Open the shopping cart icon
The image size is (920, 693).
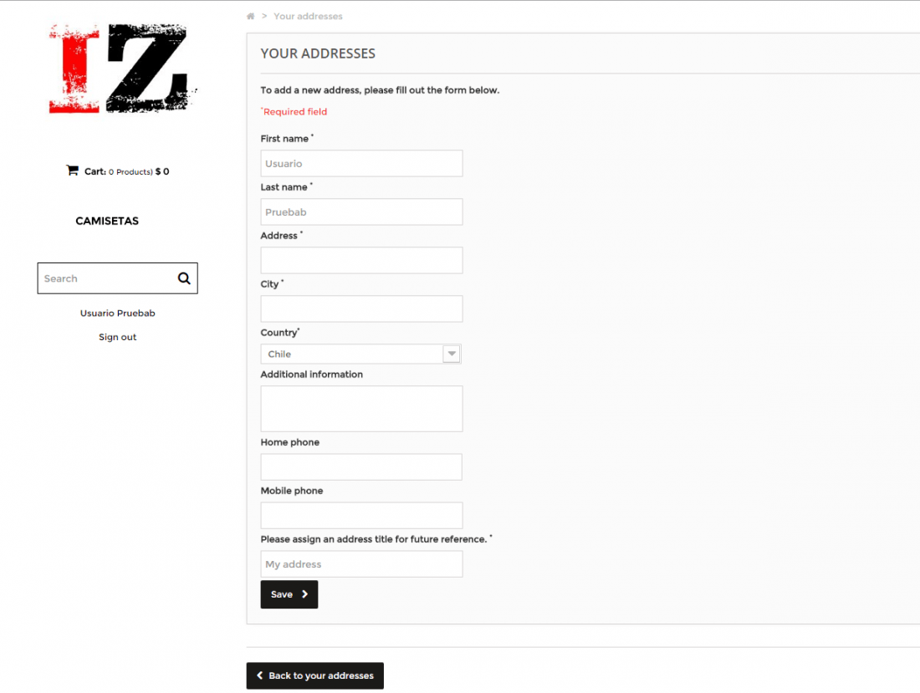72,171
